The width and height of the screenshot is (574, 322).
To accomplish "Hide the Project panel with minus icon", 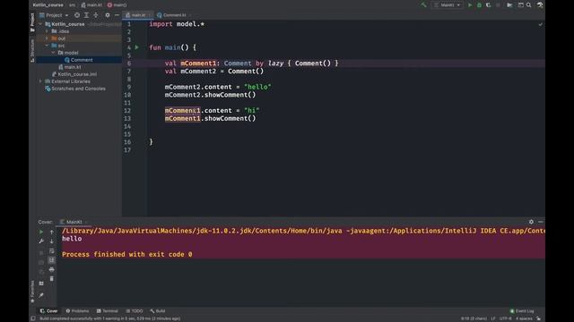I will (x=117, y=15).
